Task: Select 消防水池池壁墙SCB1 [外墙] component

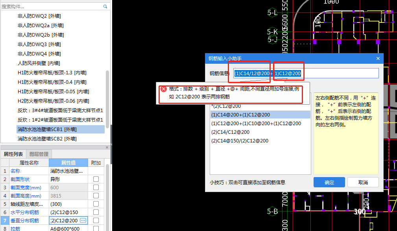Action: (61, 129)
